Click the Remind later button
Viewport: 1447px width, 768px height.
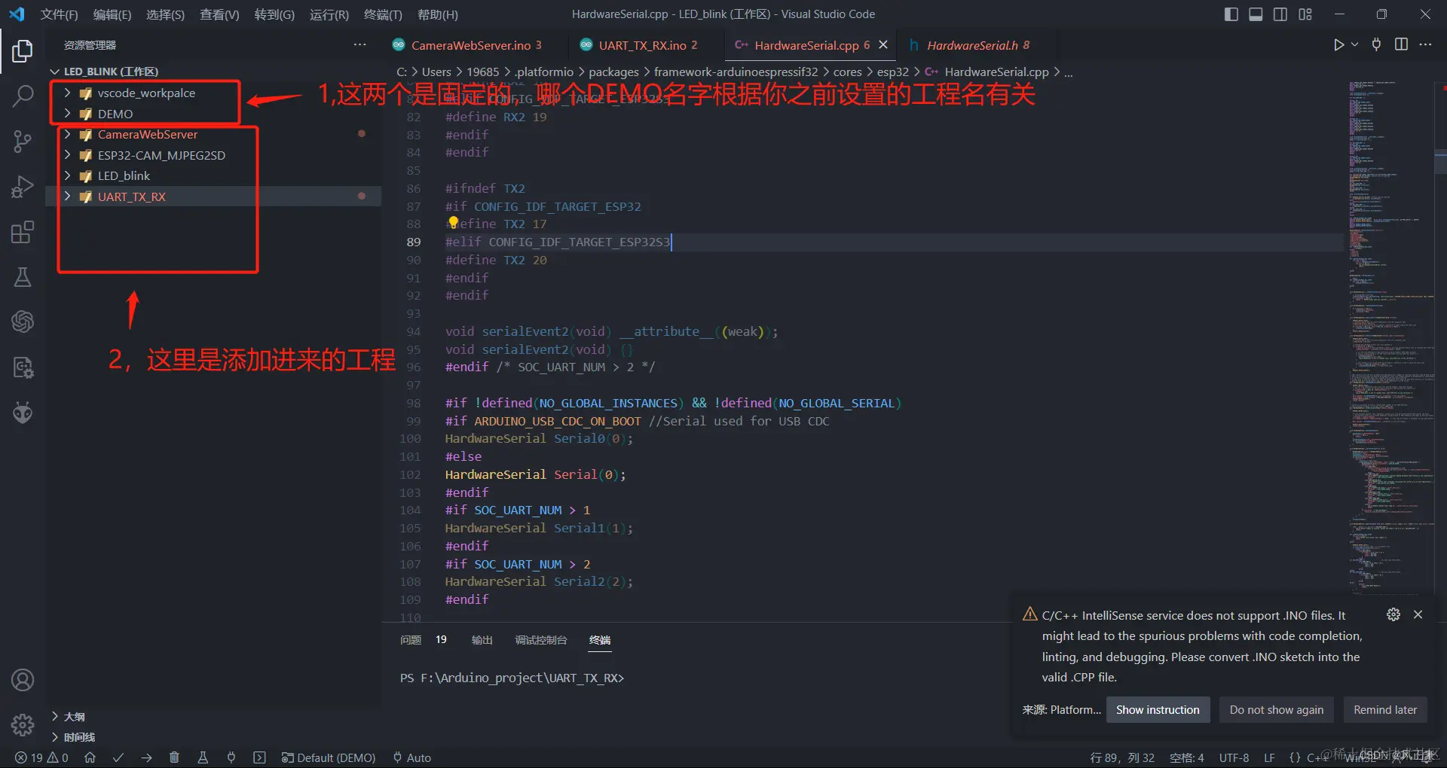pos(1385,710)
